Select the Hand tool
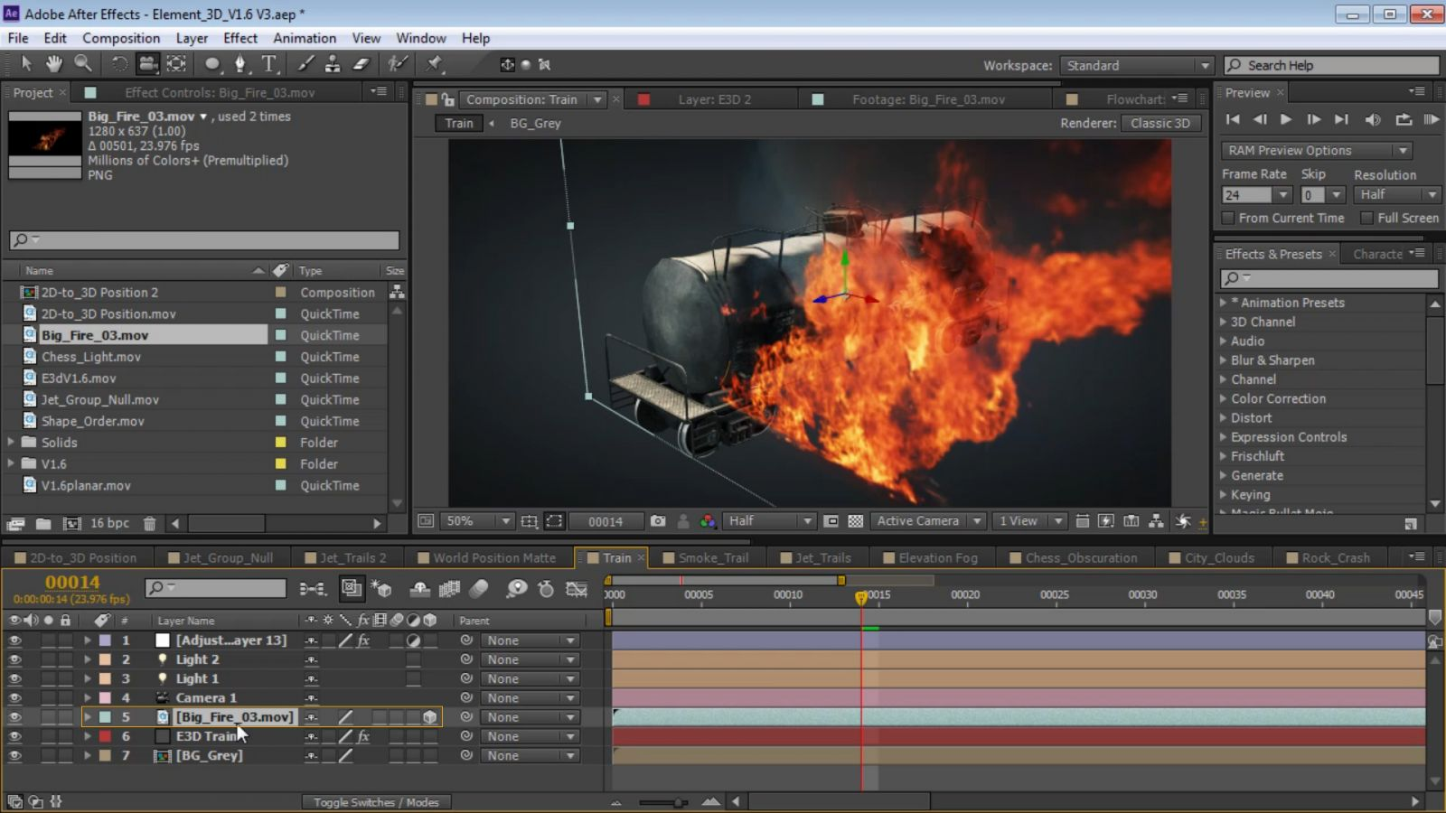 click(54, 63)
